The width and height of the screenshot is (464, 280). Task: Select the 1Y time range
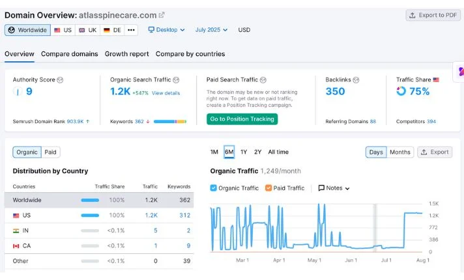click(244, 152)
